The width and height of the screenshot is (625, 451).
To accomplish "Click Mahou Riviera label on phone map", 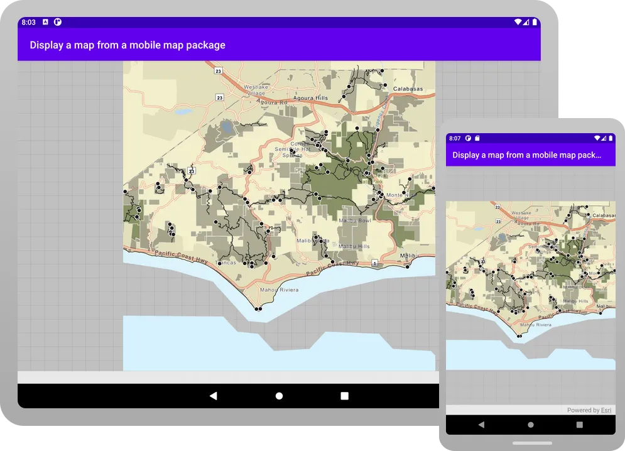I will pyautogui.click(x=536, y=325).
